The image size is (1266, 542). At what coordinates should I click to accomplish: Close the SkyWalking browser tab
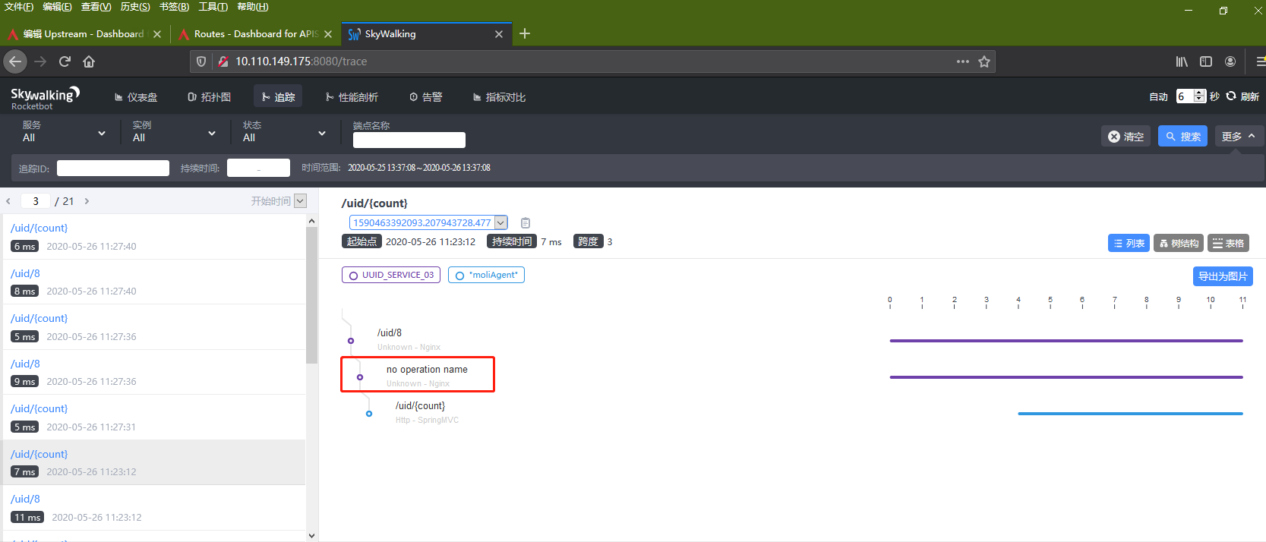499,34
